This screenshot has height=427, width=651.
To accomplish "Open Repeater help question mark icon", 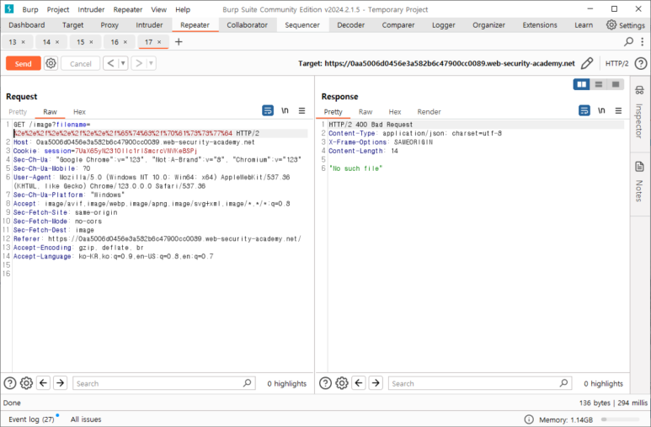I will [641, 63].
